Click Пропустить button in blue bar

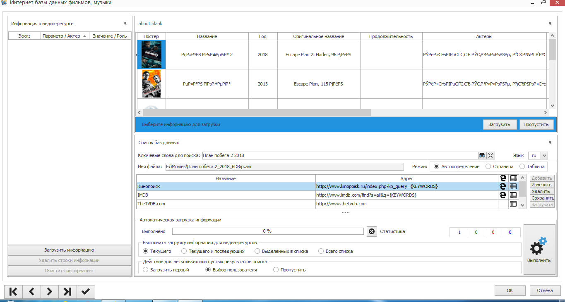pos(536,124)
